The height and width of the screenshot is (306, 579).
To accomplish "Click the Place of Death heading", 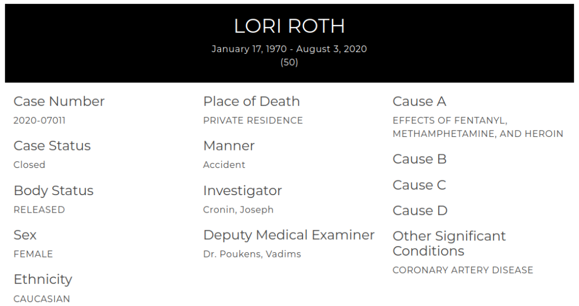I will 251,102.
